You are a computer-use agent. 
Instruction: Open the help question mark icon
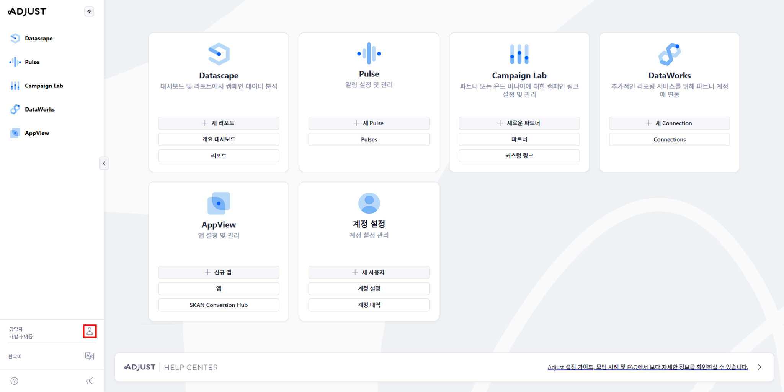[14, 381]
